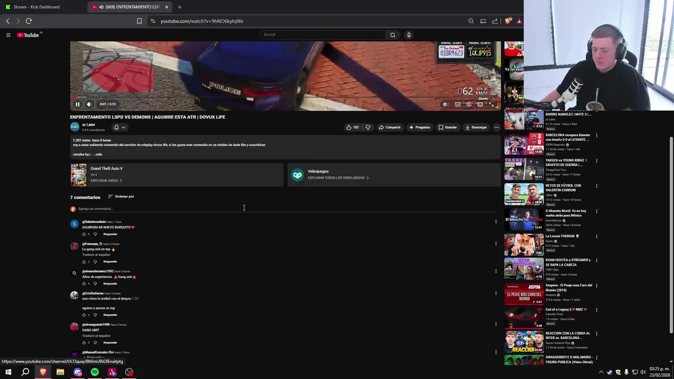Open Ordenar por sort dropdown
Image resolution: width=674 pixels, height=379 pixels.
[121, 196]
